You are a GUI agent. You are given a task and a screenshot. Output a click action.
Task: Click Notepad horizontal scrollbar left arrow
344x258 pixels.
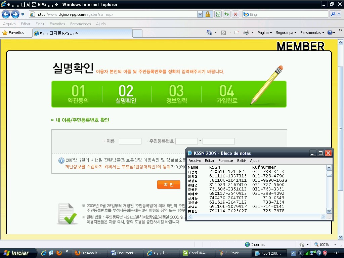[190, 217]
